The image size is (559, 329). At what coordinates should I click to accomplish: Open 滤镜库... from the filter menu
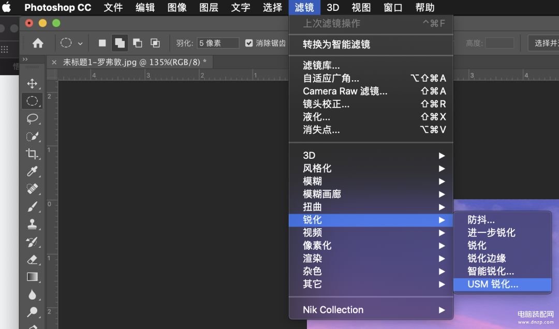pos(371,65)
